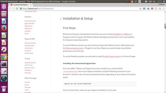The width and height of the screenshot is (166, 93).
Task: Open System Settings tool in dock
Action: click(x=4, y=50)
